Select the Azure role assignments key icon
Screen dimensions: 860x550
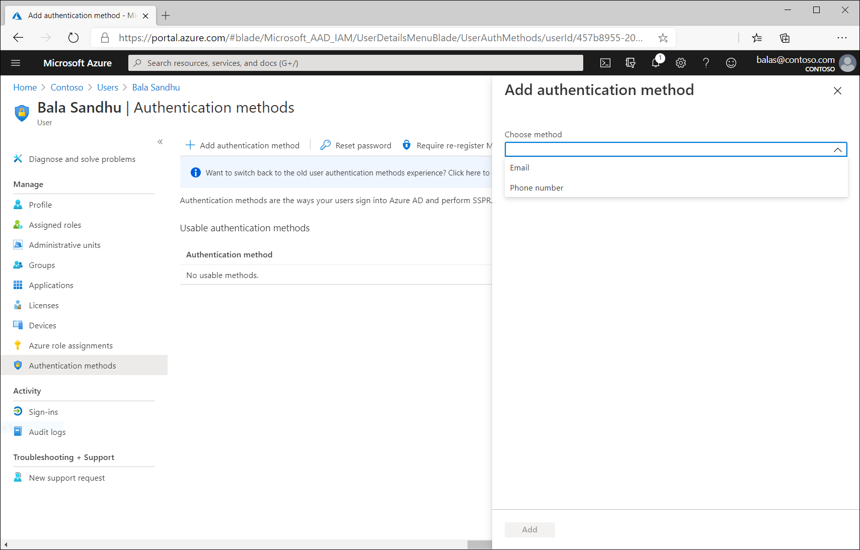(x=18, y=345)
